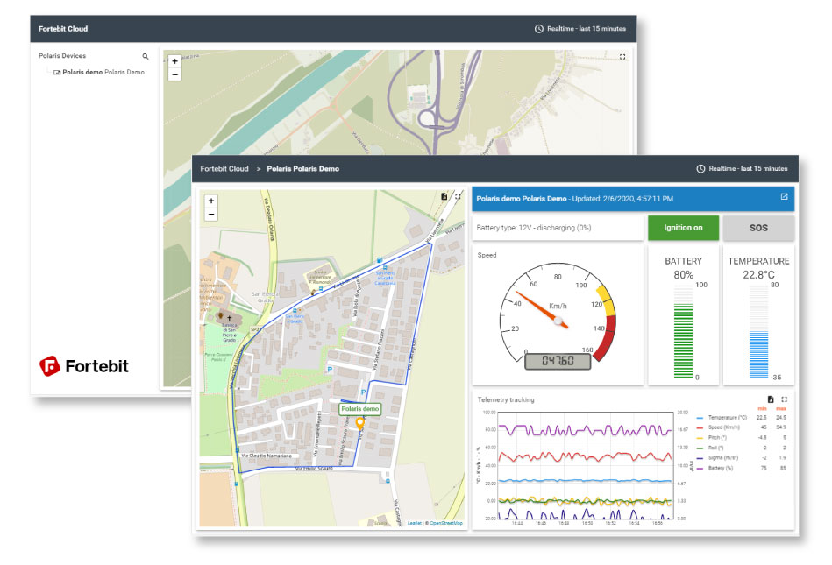Open device details via blue header external icon
The width and height of the screenshot is (832, 565).
click(x=784, y=196)
